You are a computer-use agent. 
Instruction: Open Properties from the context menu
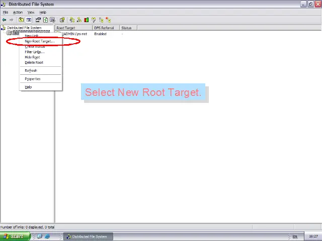[x=41, y=79]
